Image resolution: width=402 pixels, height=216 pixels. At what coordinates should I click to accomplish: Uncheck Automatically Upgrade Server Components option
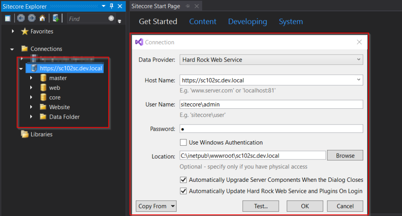[x=183, y=180]
